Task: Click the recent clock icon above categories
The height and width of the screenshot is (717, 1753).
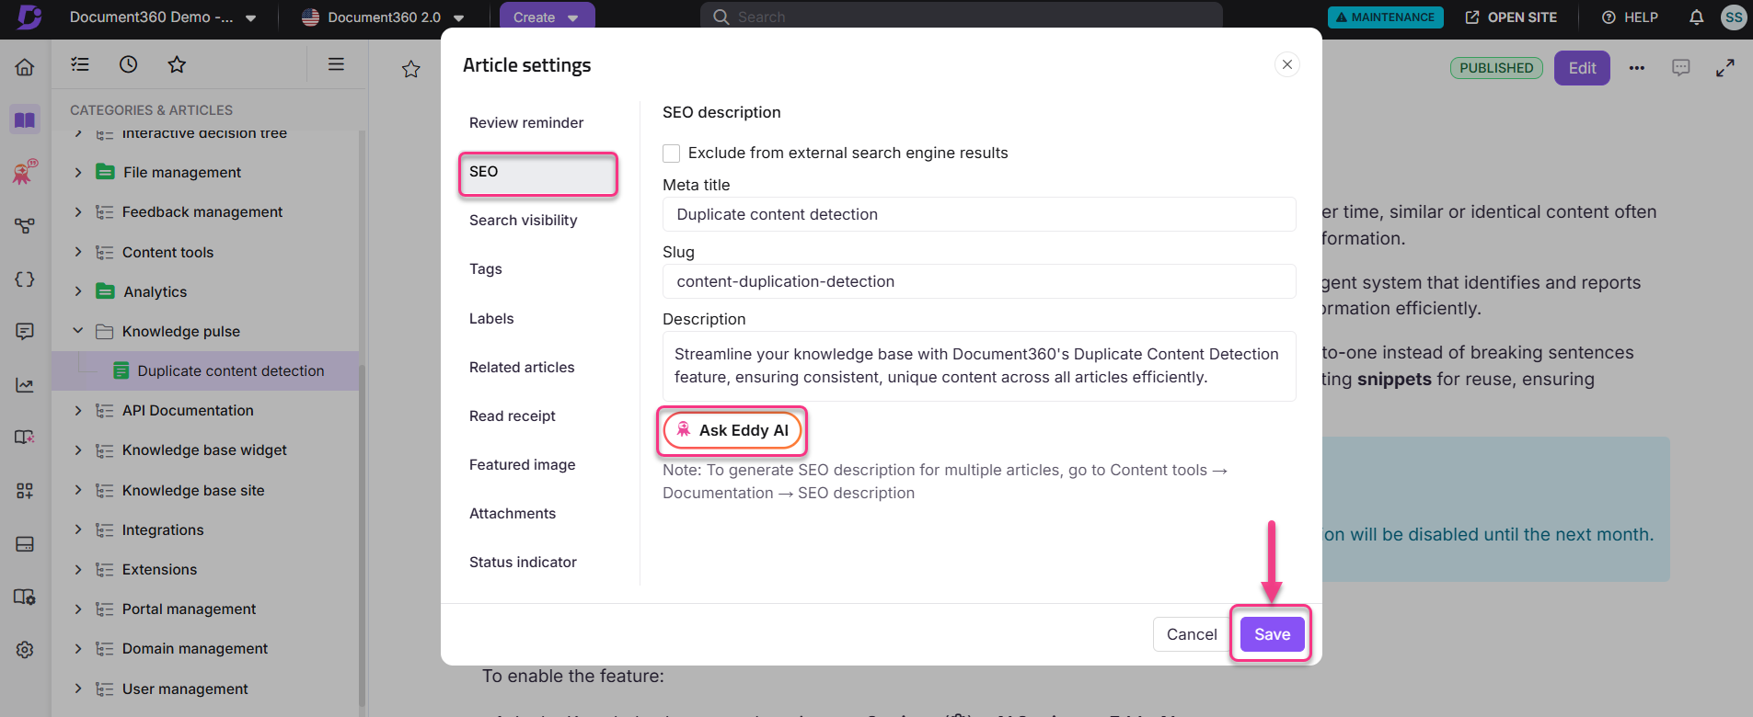Action: pos(129,64)
